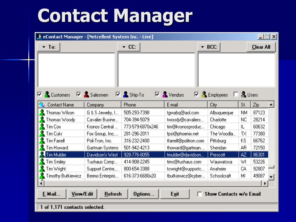Sort by Company column header
Image resolution: width=296 pixels, height=222 pixels.
(x=103, y=105)
